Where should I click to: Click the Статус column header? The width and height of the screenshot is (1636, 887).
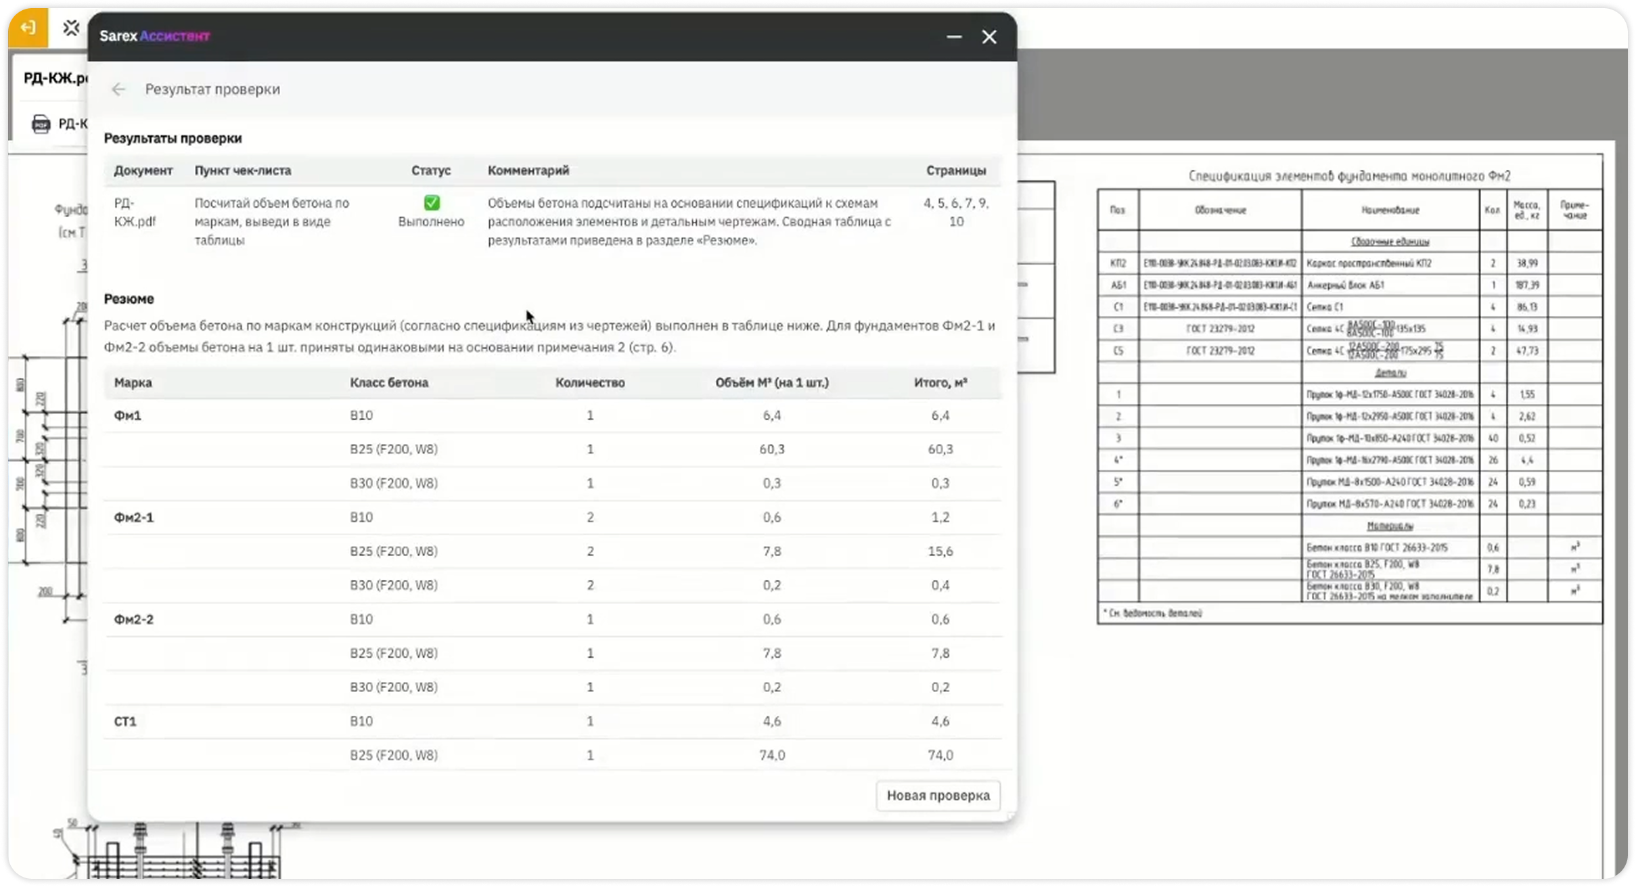click(x=431, y=170)
